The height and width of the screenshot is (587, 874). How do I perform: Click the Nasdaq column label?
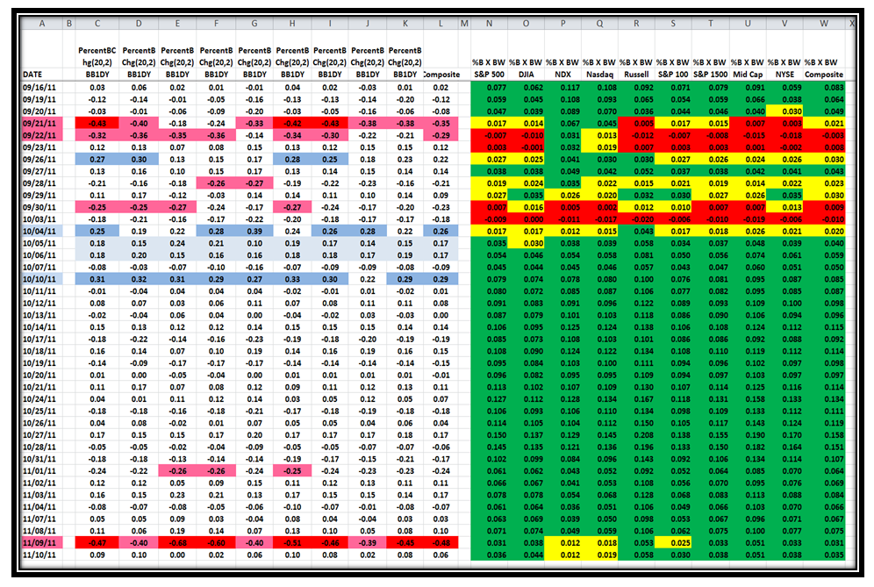coord(599,75)
